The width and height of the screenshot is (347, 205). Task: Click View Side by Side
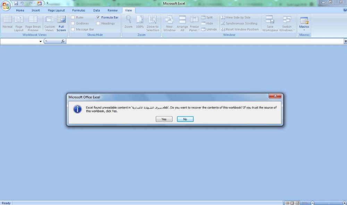[236, 17]
